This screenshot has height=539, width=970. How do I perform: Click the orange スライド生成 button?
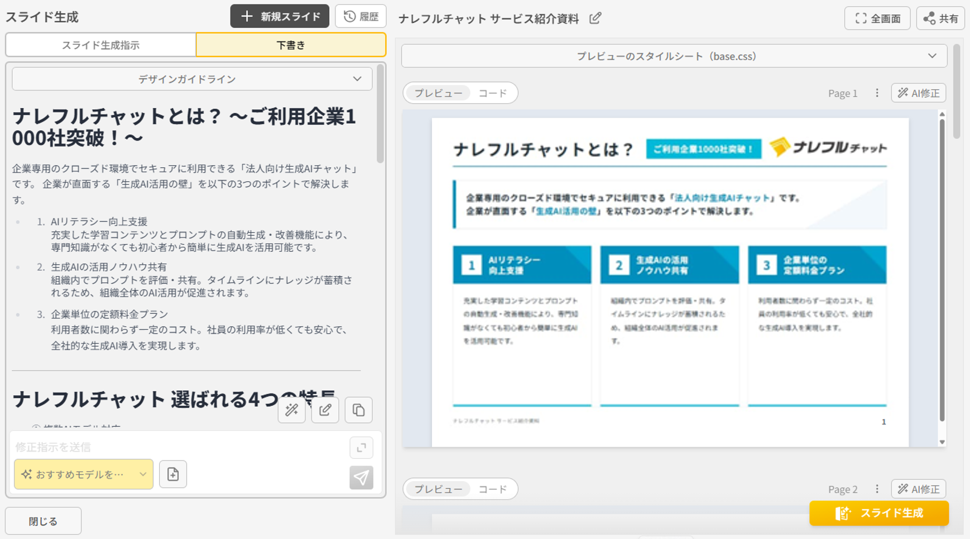coord(879,513)
